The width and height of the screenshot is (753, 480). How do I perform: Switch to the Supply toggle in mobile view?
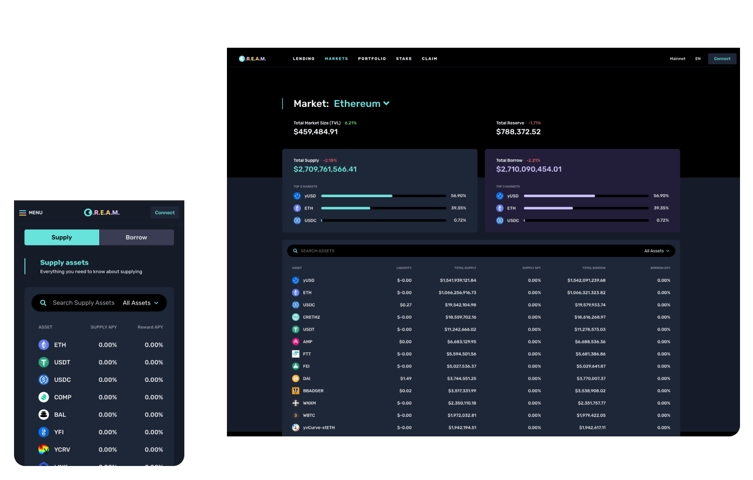62,238
